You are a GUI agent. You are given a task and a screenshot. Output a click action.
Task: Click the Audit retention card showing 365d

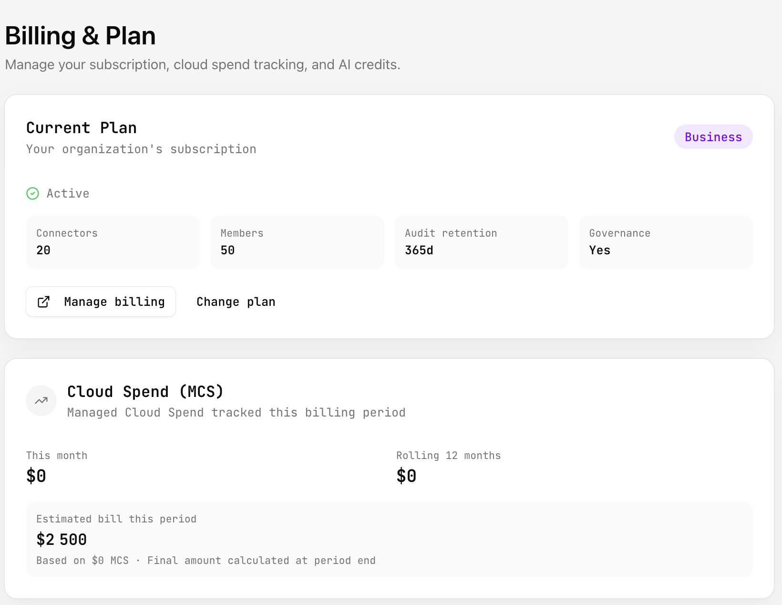[481, 242]
